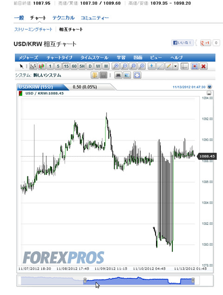Screen dimensions: 223x295
Task: Set timescale to weekly (W)
Action: coord(98,66)
